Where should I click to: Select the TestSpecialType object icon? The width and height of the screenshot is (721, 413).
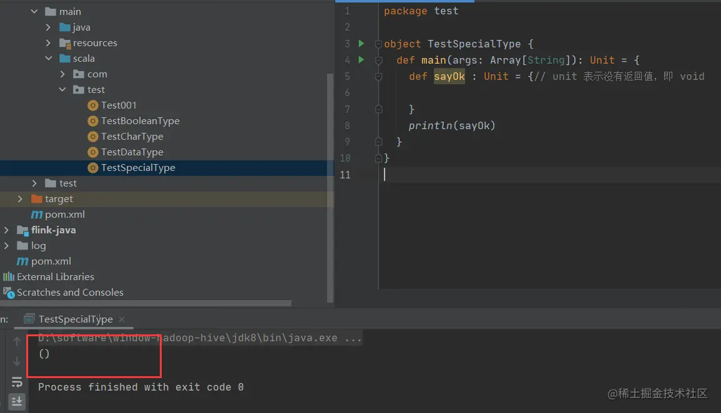coord(93,168)
